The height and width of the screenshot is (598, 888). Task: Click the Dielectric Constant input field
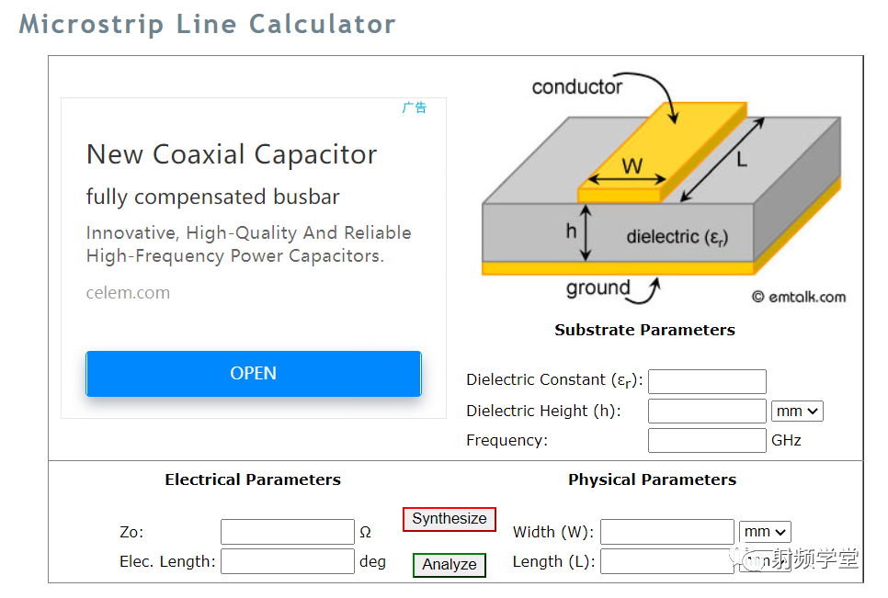click(707, 381)
